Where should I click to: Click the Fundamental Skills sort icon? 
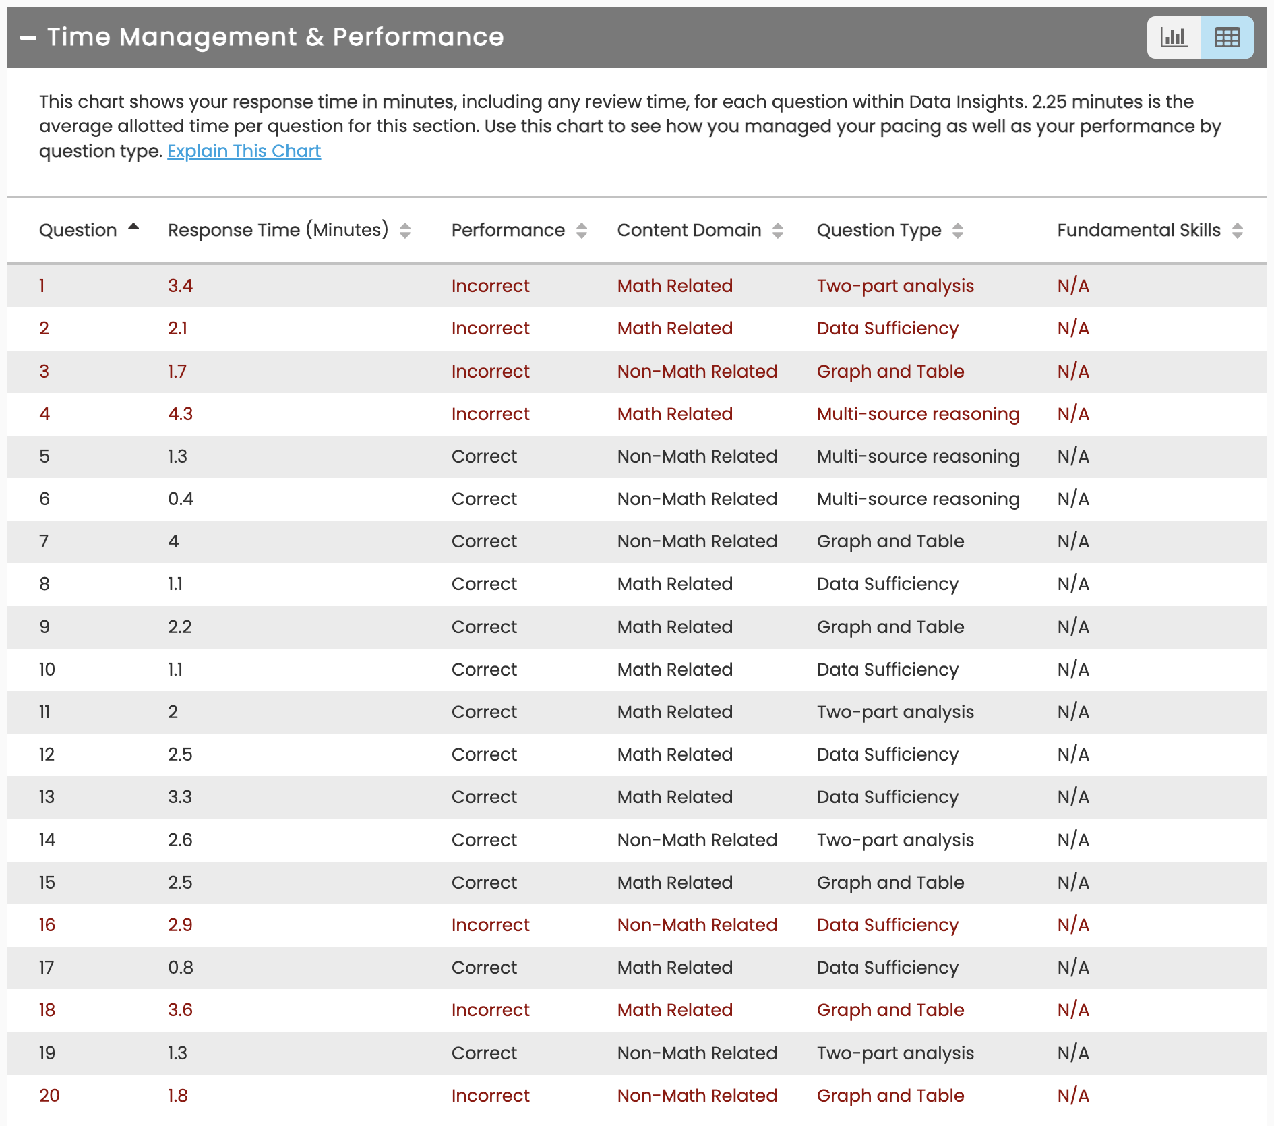tap(1238, 231)
